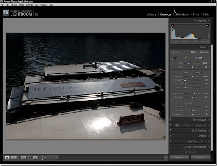
Task: Click the Brightness slider handle
Action: [195, 93]
